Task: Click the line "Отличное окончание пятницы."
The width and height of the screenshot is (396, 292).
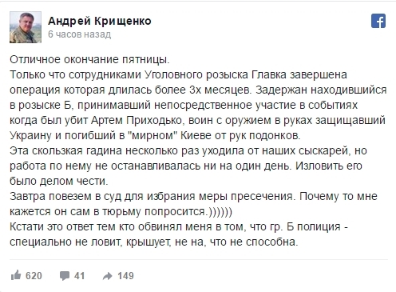Action: (89, 59)
